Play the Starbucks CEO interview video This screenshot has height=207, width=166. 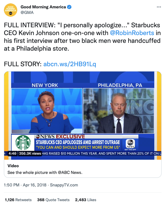click(83, 115)
